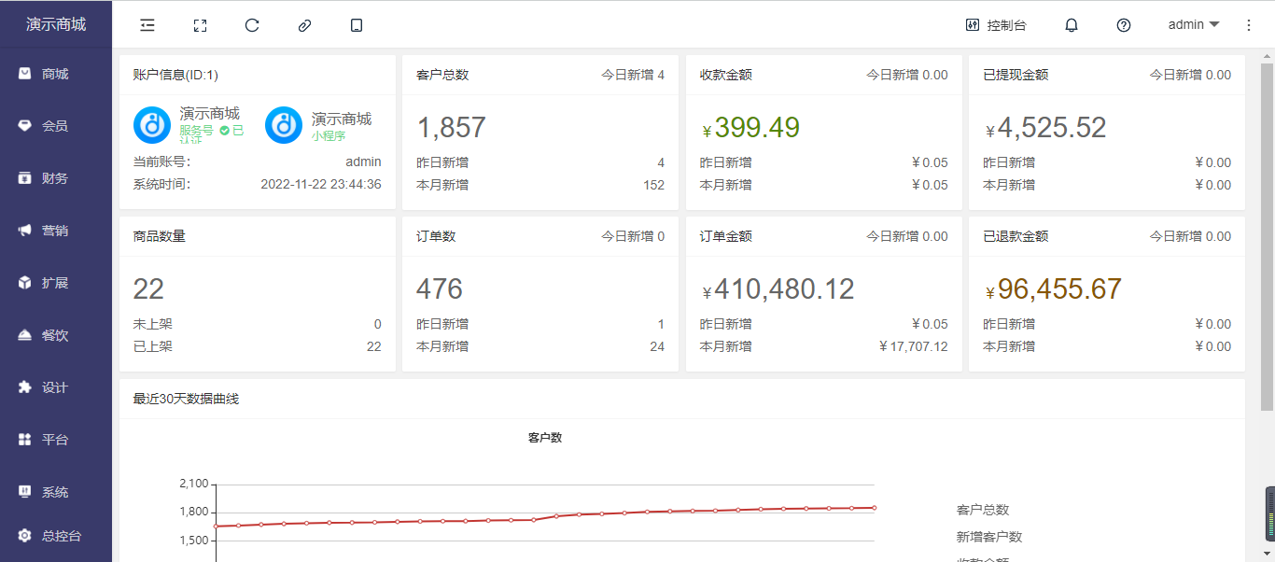Click the last data point on 客户数 line

click(x=874, y=508)
